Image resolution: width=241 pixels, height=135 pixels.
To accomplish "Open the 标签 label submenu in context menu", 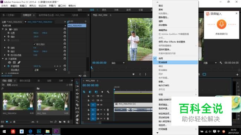I will pyautogui.click(x=175, y=95).
